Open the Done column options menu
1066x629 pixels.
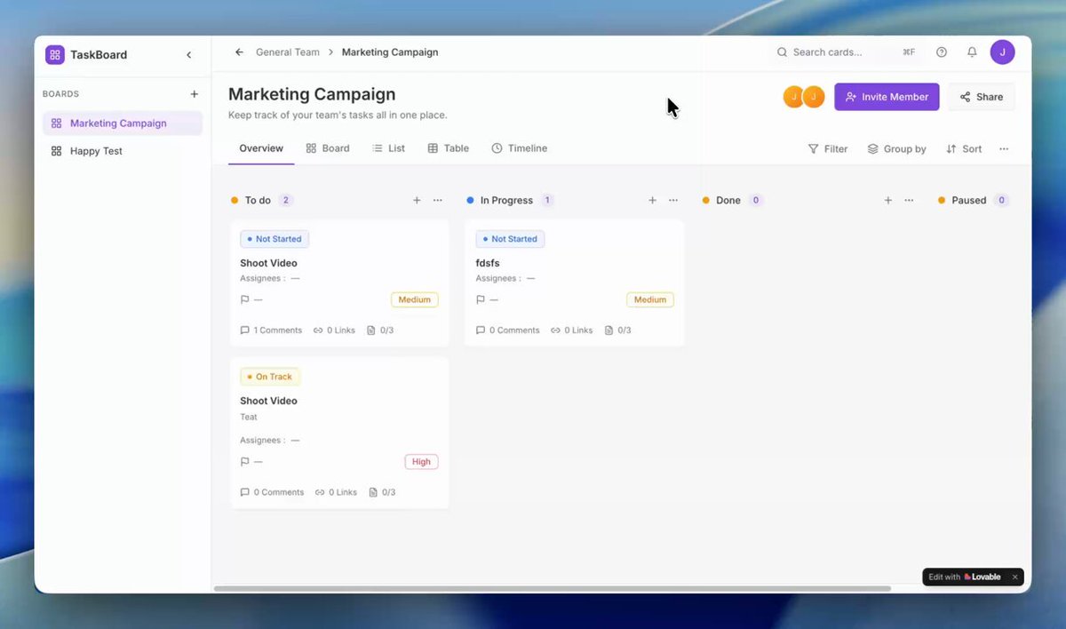click(x=909, y=201)
